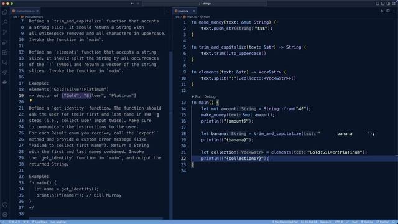
Task: Click 'make_money(text: &mut amount);' on line 15
Action: [238, 115]
